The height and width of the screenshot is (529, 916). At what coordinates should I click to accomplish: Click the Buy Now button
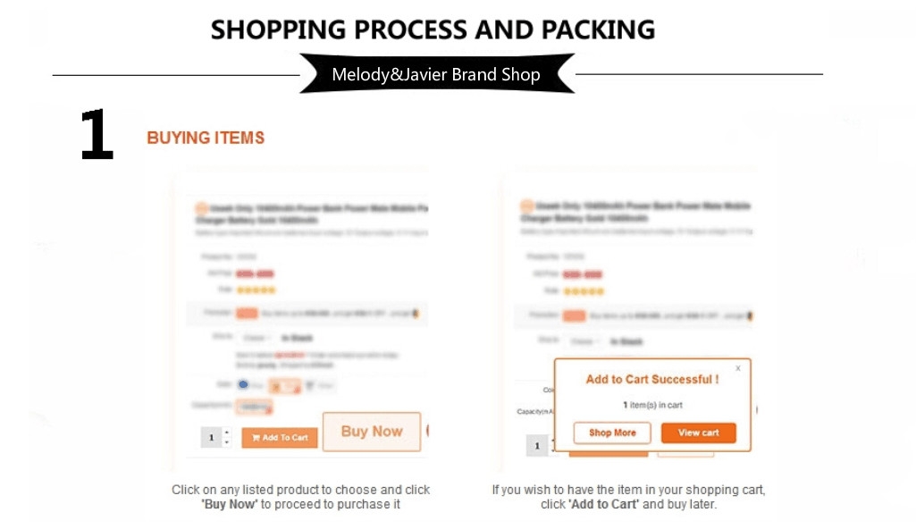[372, 432]
